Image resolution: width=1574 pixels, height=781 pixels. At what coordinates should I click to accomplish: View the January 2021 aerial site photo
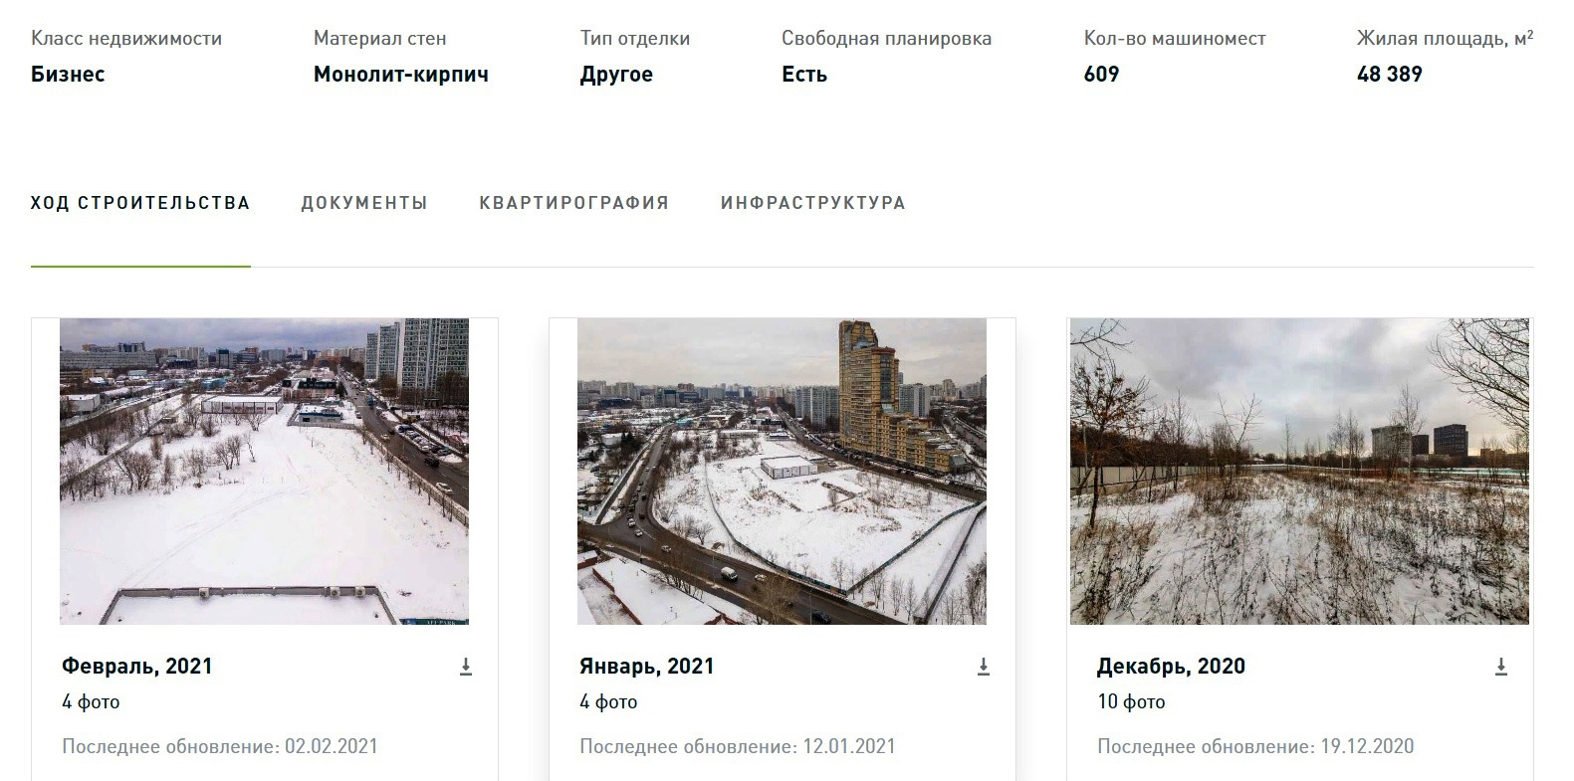(782, 472)
